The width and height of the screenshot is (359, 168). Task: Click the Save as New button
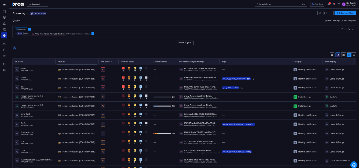(x=345, y=13)
